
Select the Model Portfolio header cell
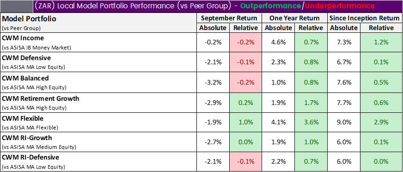(x=98, y=23)
